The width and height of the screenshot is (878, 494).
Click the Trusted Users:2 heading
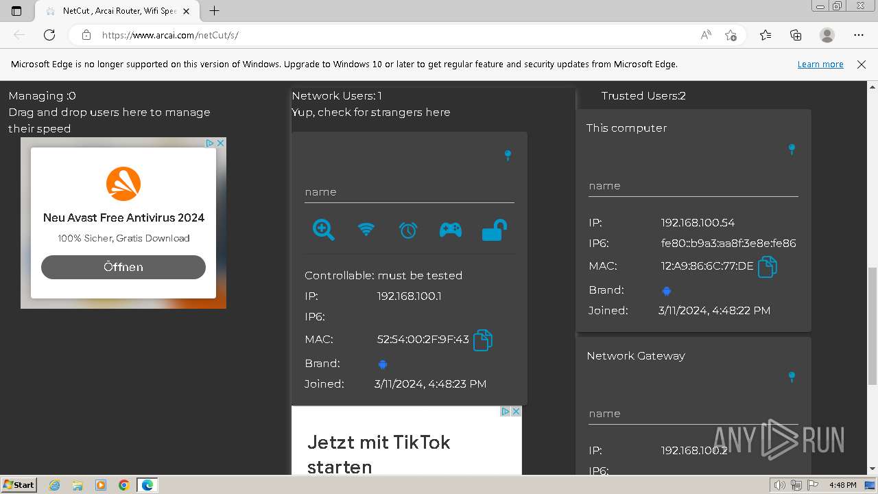[643, 96]
